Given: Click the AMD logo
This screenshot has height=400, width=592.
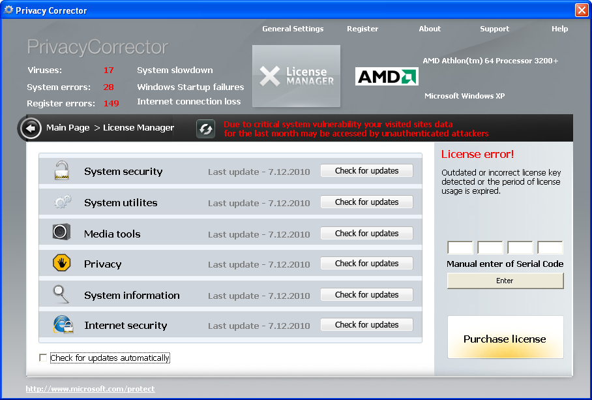Looking at the screenshot, I should 387,76.
